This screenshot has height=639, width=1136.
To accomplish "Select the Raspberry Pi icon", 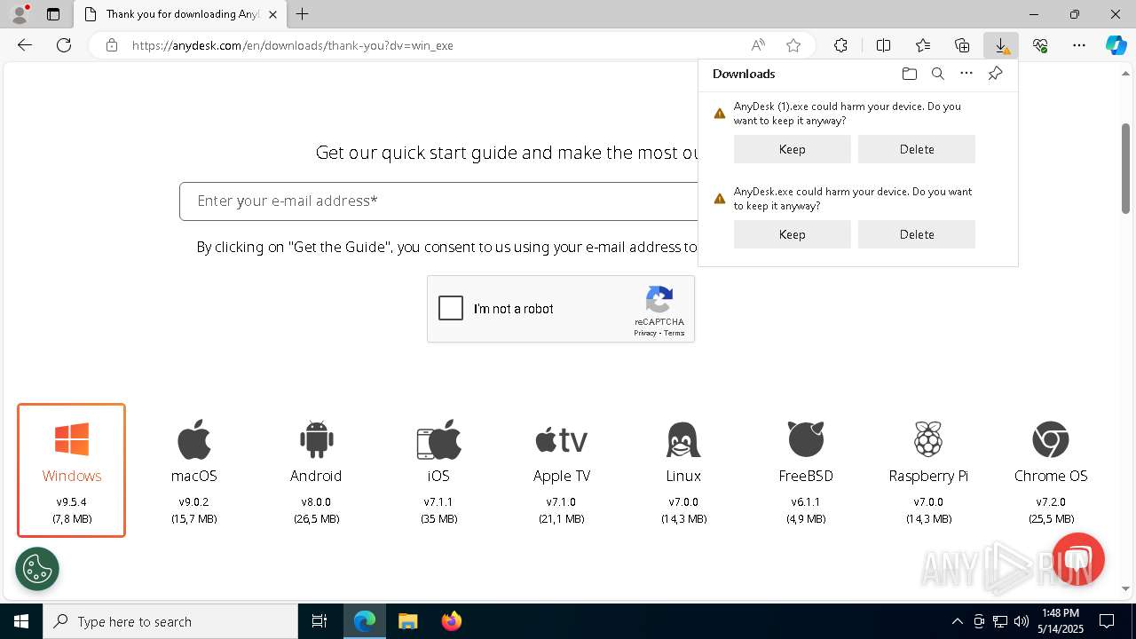I will [x=928, y=439].
